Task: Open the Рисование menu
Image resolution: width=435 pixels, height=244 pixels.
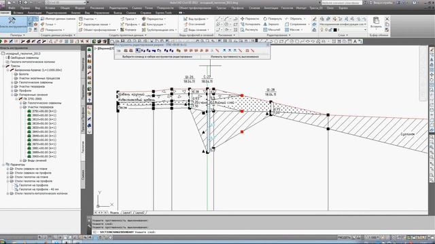Action: click(x=97, y=8)
